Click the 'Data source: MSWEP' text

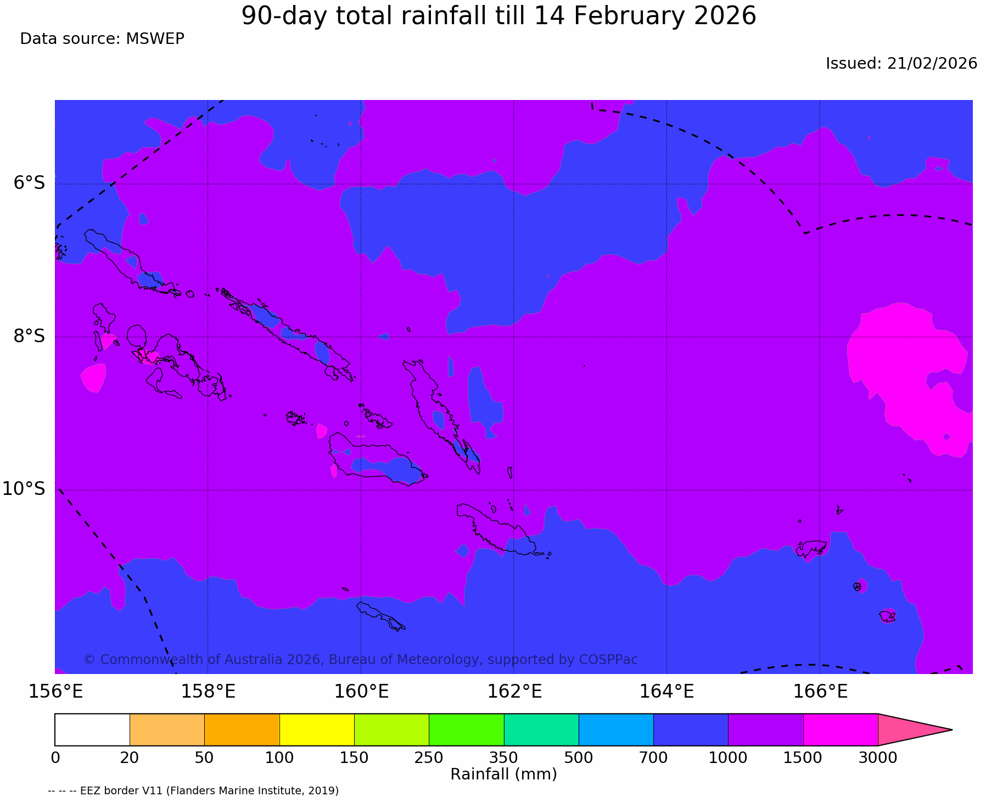[x=102, y=39]
